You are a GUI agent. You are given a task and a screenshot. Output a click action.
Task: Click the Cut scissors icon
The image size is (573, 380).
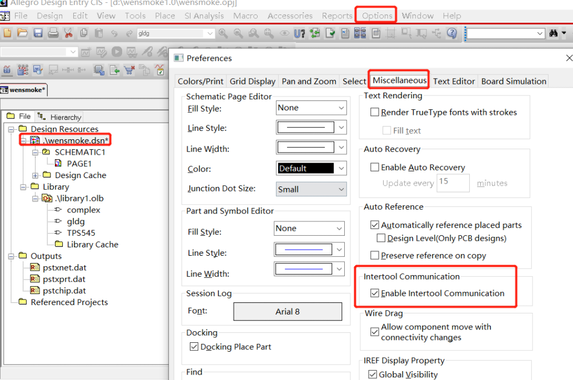pos(68,33)
